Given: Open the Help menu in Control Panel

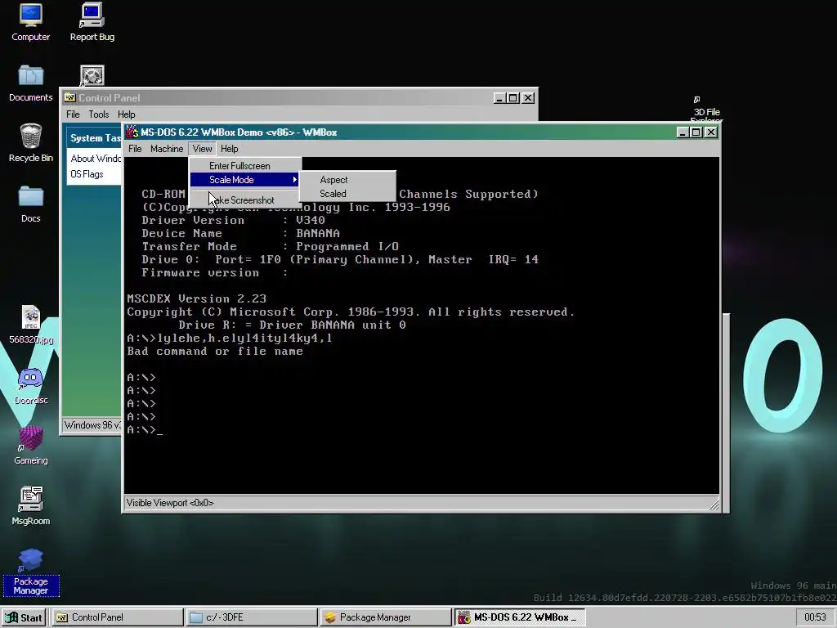Looking at the screenshot, I should click(x=127, y=114).
